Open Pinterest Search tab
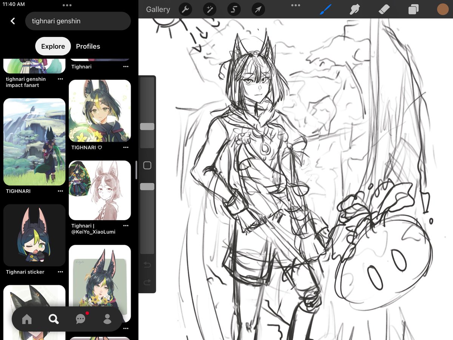 54,319
